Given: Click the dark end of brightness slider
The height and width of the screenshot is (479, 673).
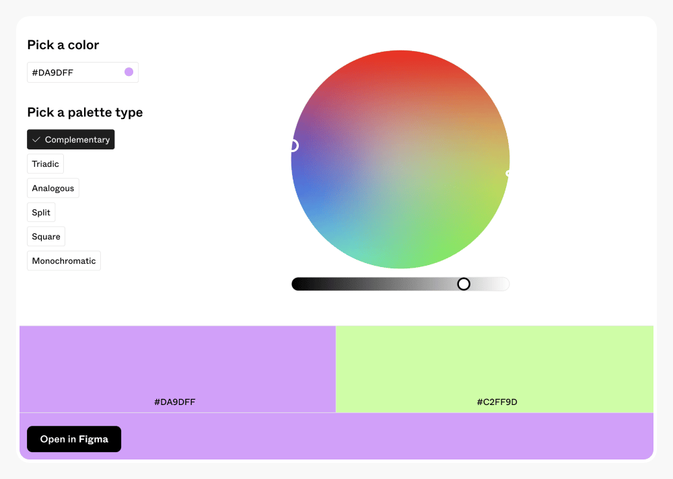Looking at the screenshot, I should pyautogui.click(x=298, y=284).
